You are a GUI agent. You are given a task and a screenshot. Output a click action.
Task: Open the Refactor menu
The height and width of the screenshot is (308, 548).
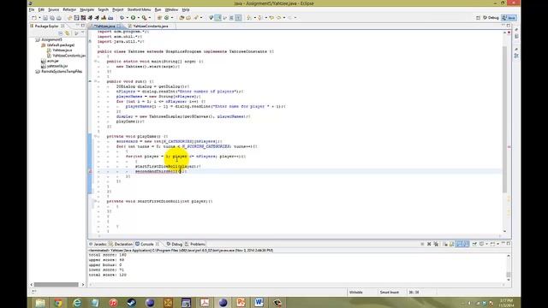[x=69, y=9]
